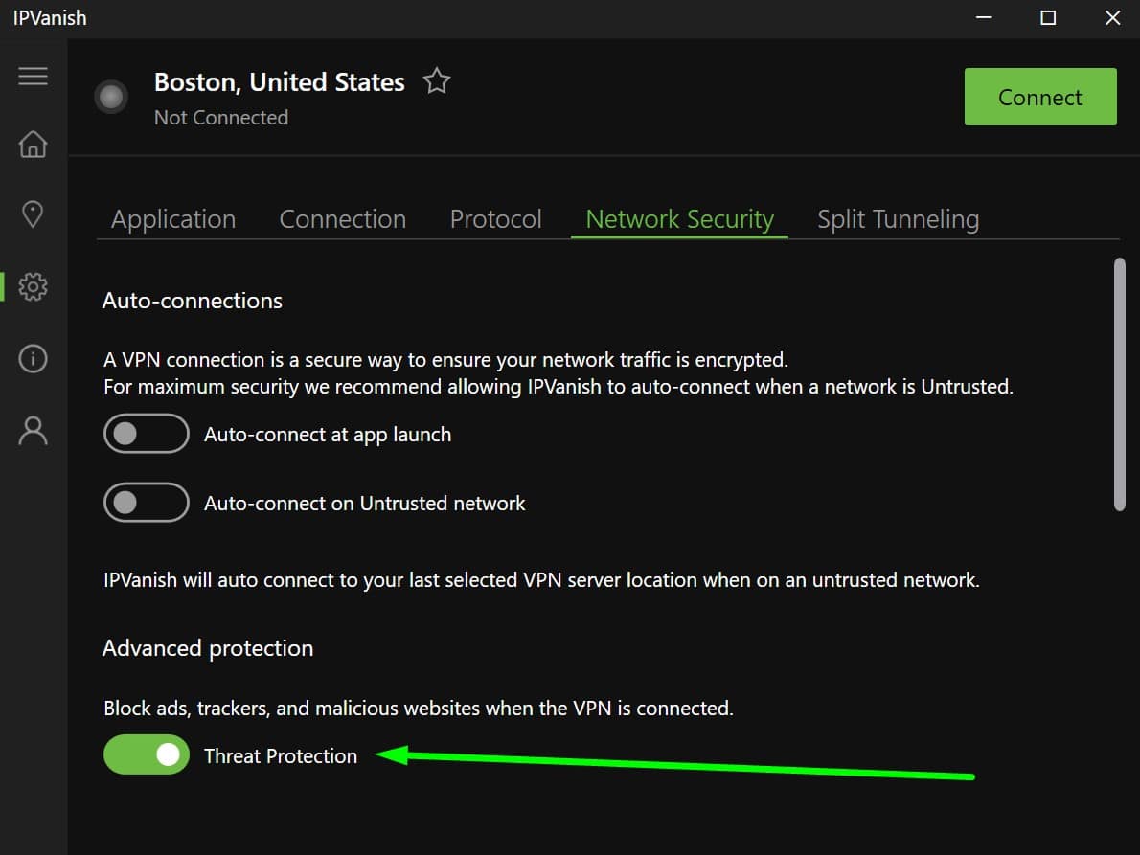Minimize the IPVanish window

click(x=984, y=17)
